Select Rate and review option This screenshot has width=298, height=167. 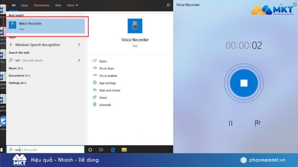click(110, 90)
